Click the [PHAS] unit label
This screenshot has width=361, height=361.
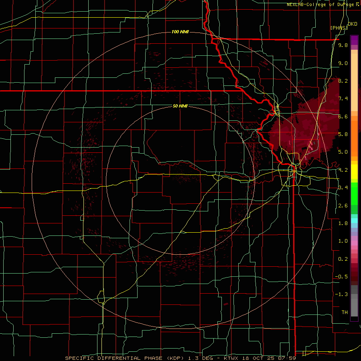click(339, 28)
